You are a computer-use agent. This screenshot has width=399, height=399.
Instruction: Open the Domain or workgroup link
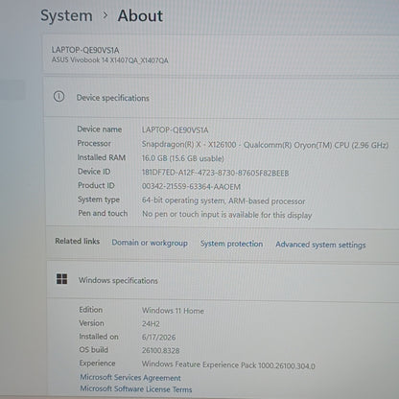[x=150, y=243]
